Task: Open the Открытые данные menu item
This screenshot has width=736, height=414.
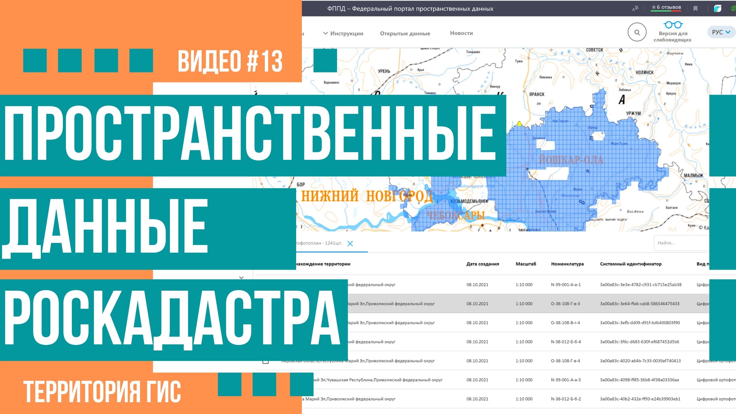Action: pyautogui.click(x=405, y=33)
